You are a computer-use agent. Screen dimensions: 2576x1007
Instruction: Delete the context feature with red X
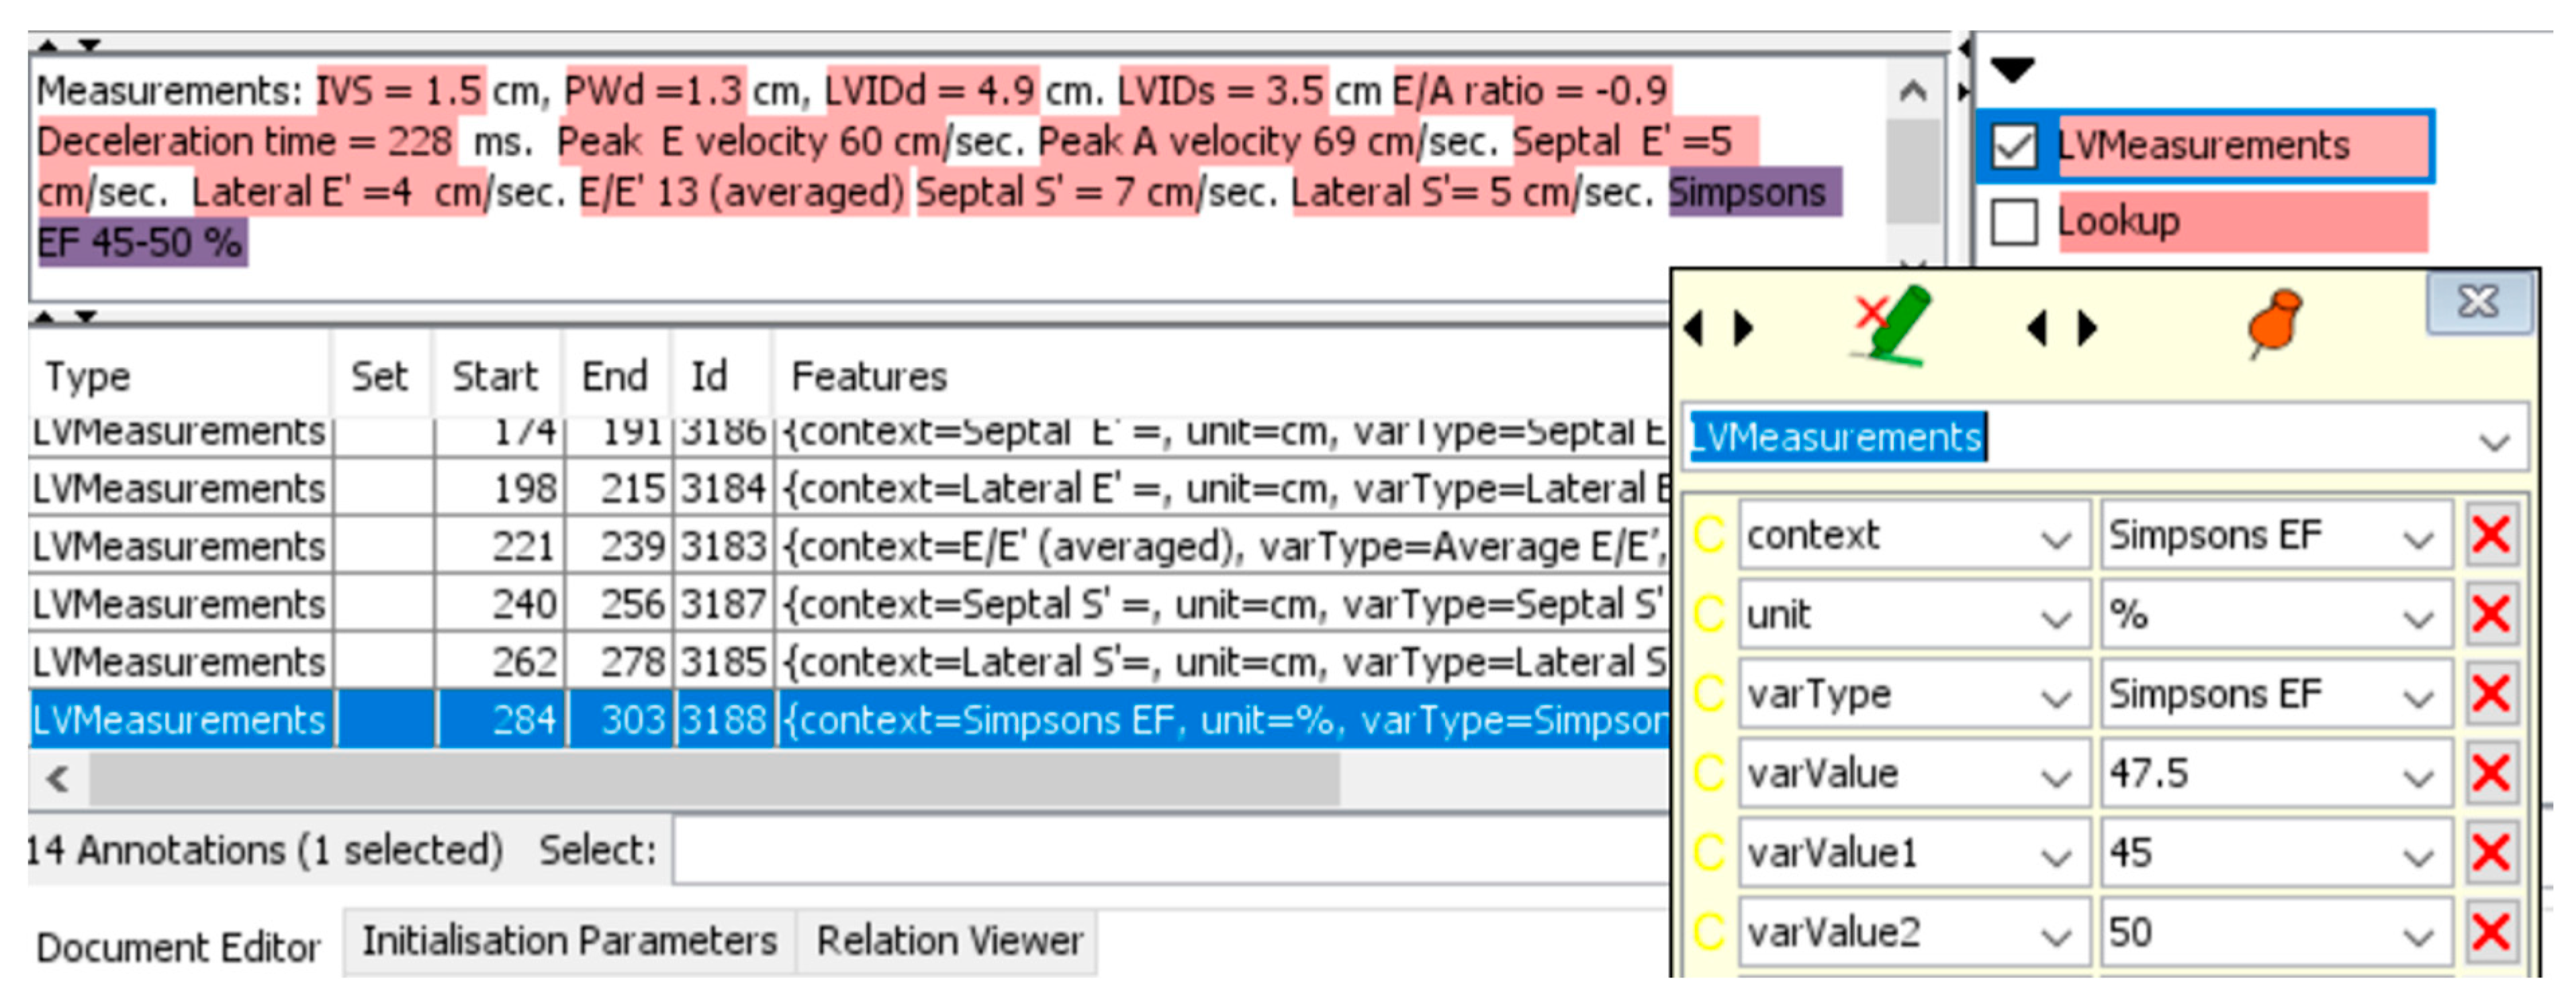pyautogui.click(x=2490, y=535)
